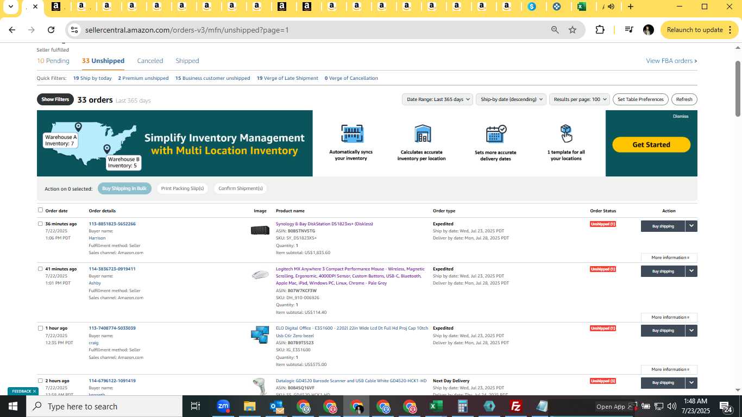Select the order checkbox for 2 hours ago
The width and height of the screenshot is (742, 417).
(x=40, y=381)
